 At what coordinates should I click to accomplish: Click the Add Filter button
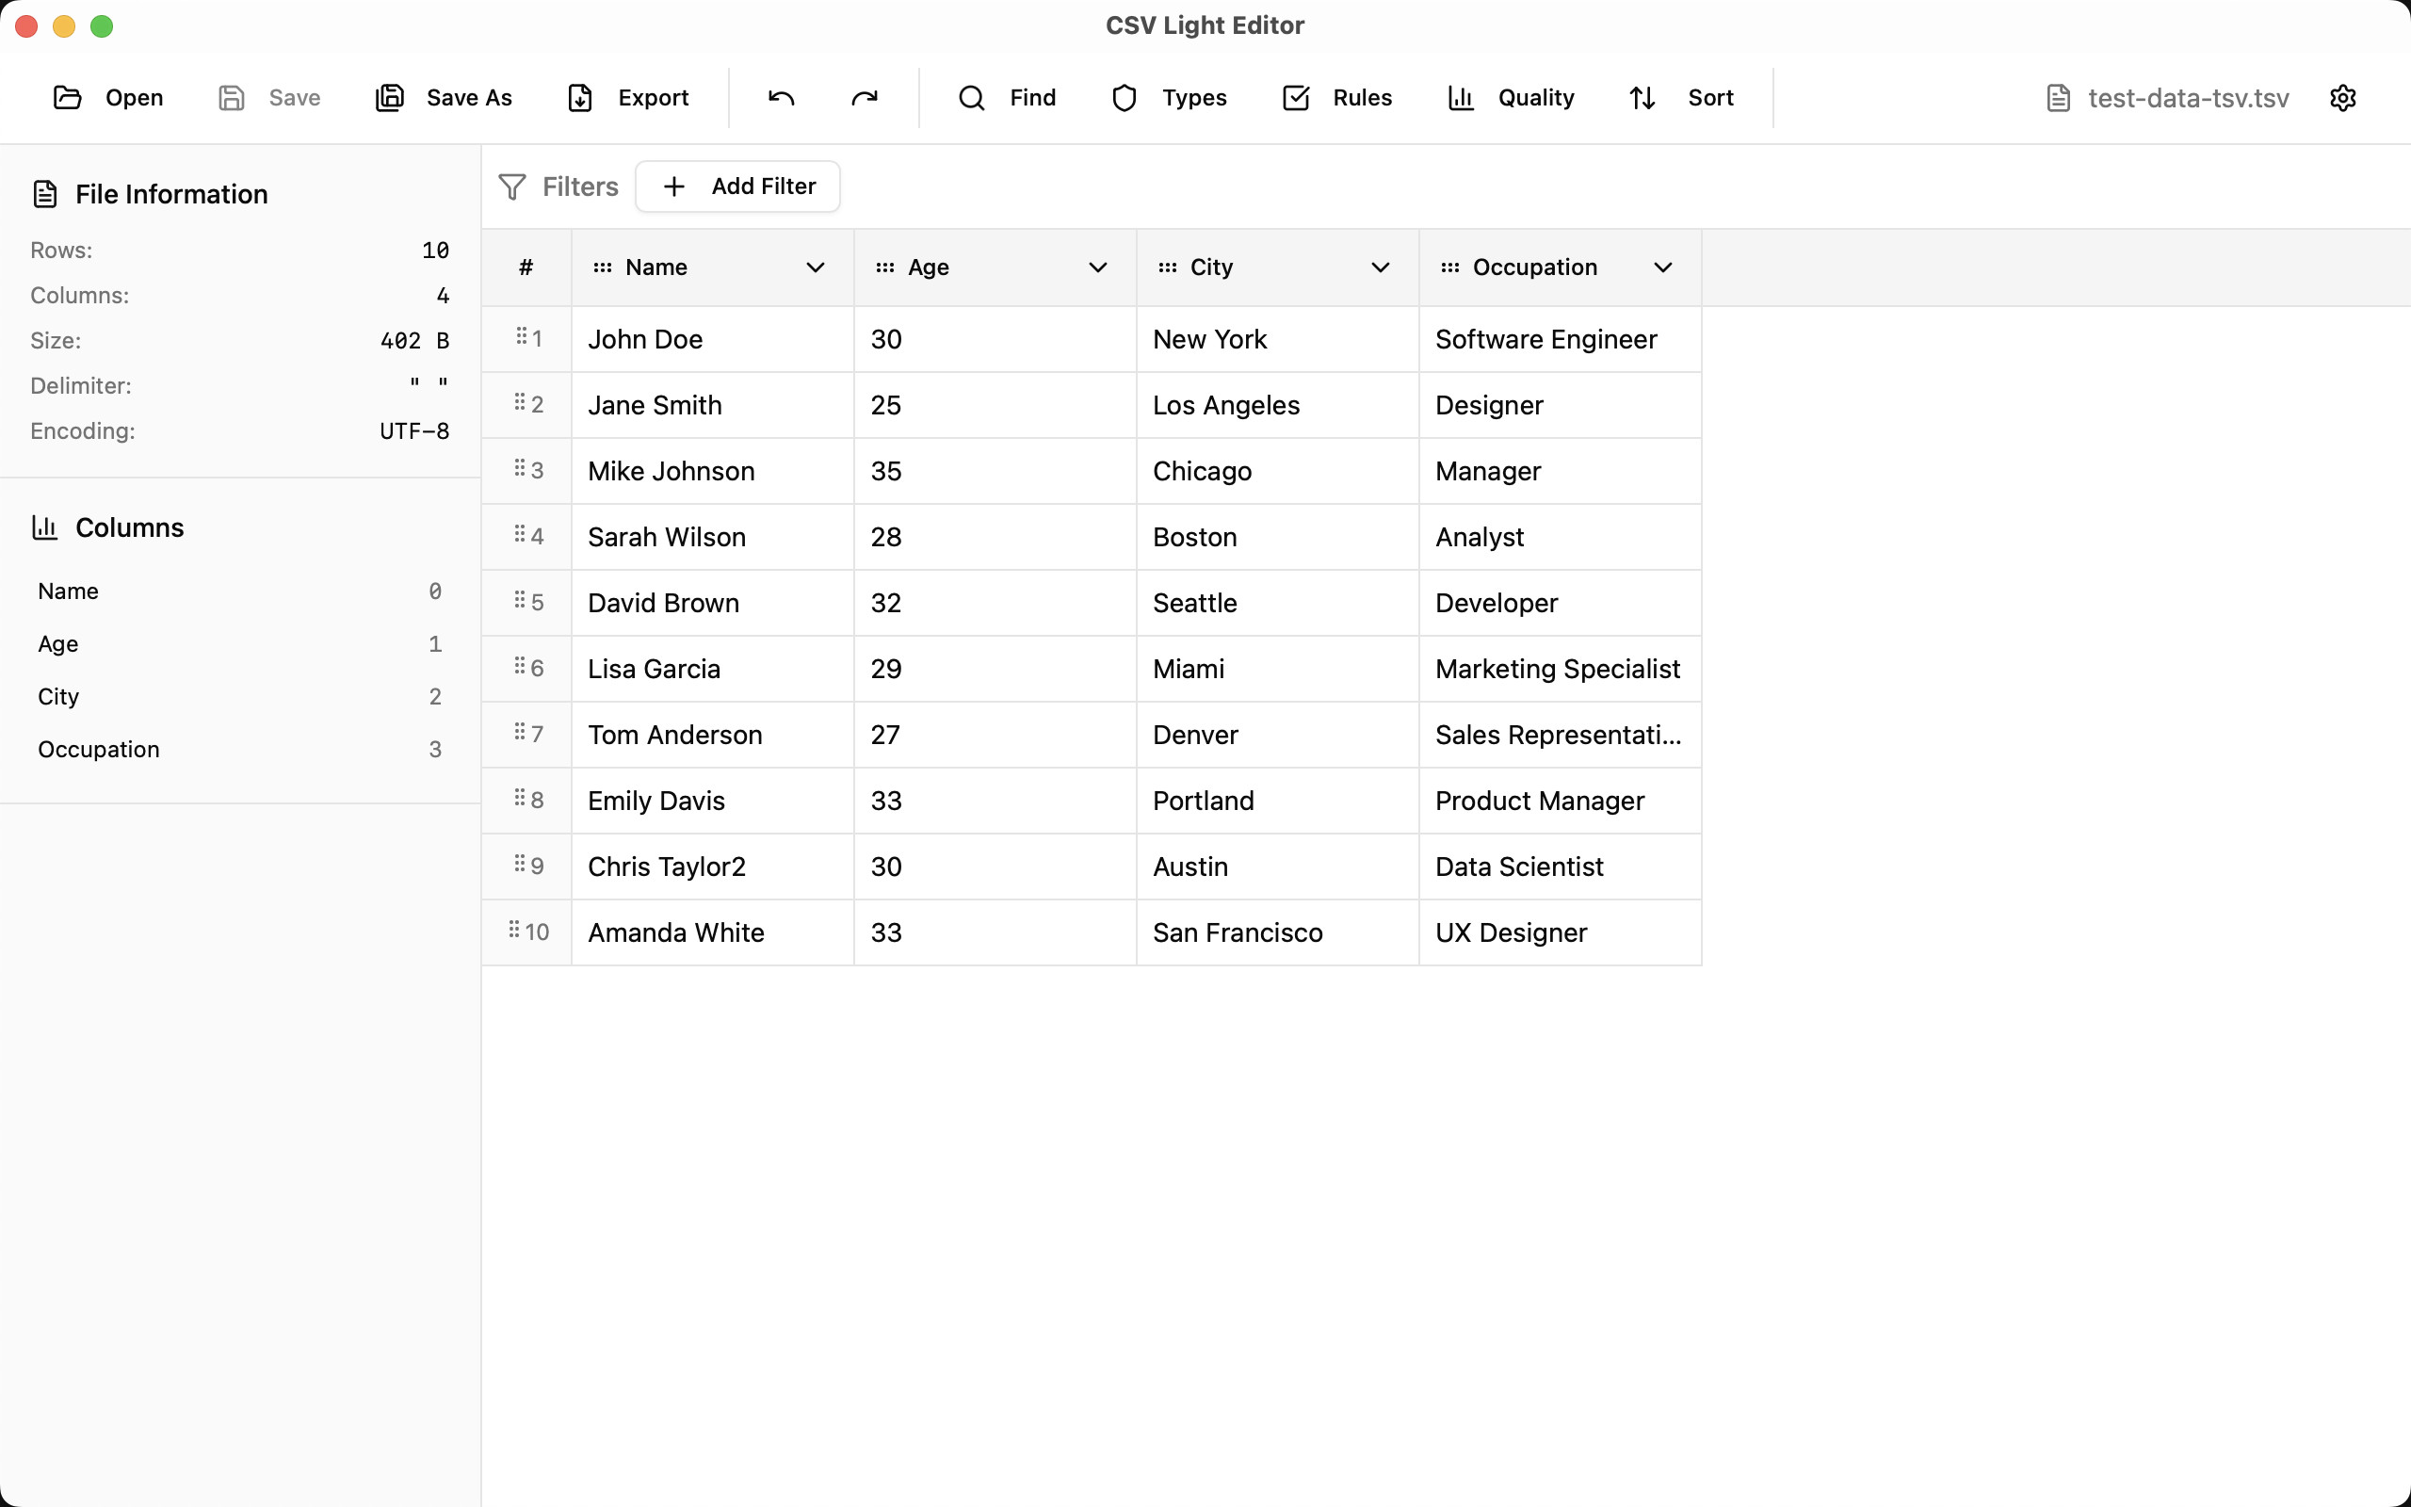[738, 186]
